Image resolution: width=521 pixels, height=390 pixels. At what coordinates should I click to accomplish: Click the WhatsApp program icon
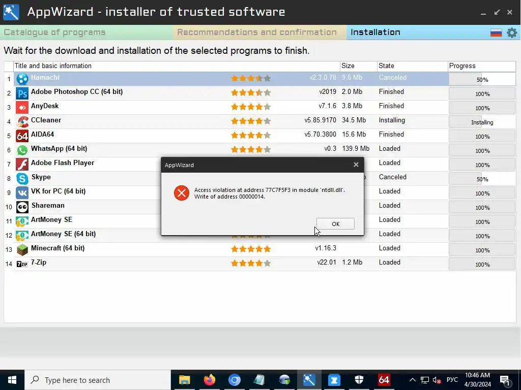(22, 150)
